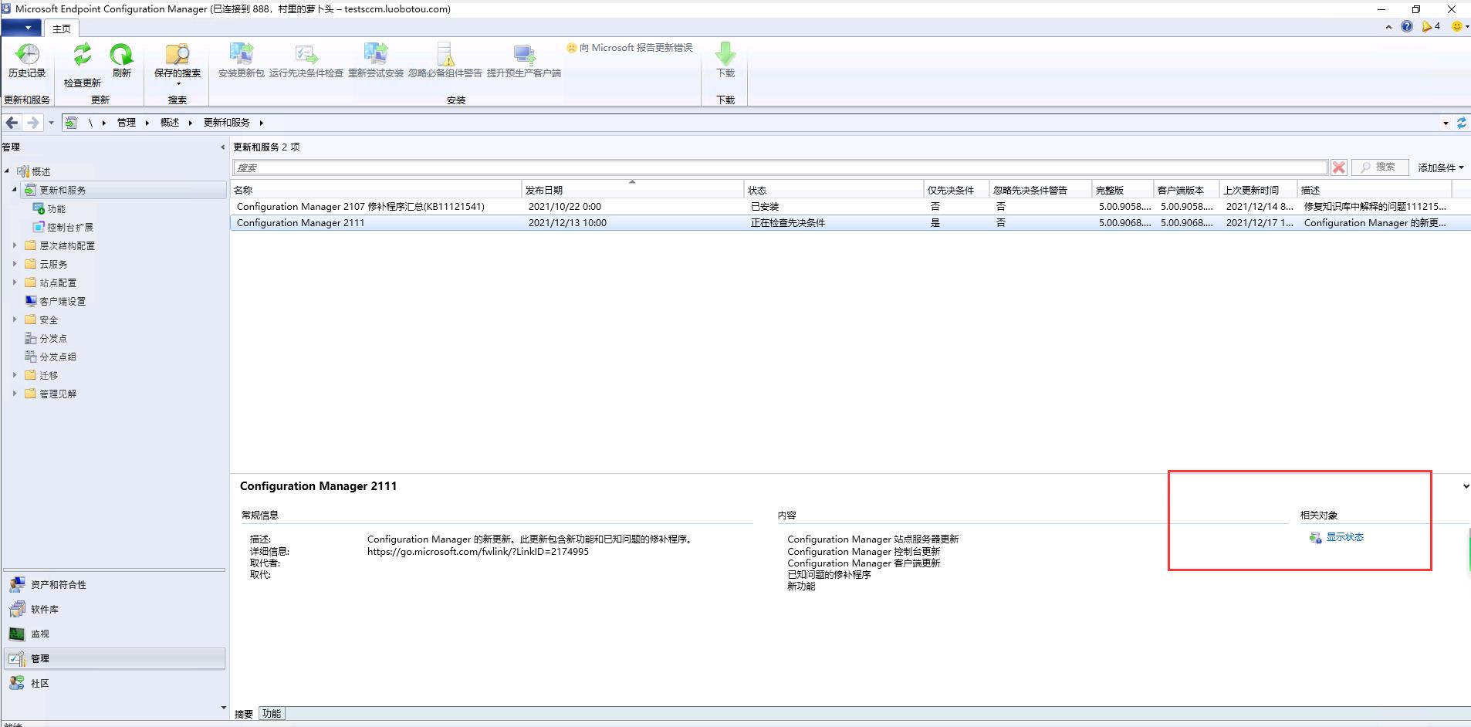The image size is (1471, 727).
Task: Click refresh icon at address bar end
Action: pyautogui.click(x=1461, y=123)
